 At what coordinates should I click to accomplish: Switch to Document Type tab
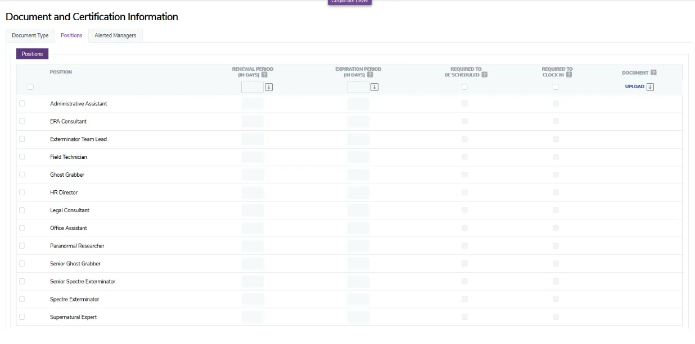coord(30,35)
